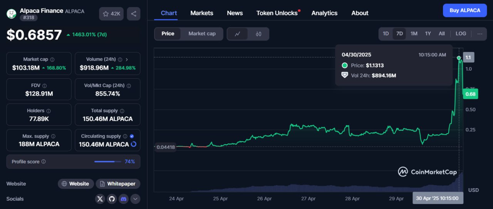Click Market cap info icon
The height and width of the screenshot is (209, 493).
click(52, 59)
